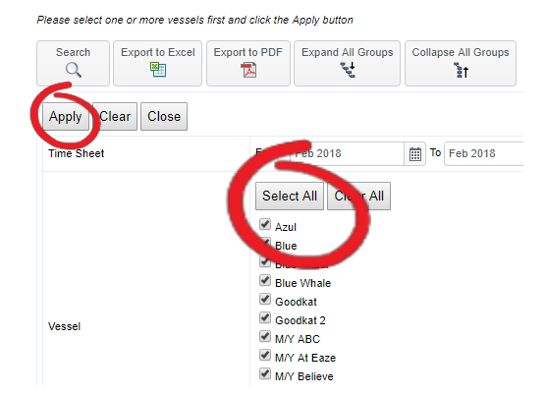Image resolution: width=546 pixels, height=396 pixels.
Task: Toggle the M/Y Believe checkbox
Action: [265, 374]
